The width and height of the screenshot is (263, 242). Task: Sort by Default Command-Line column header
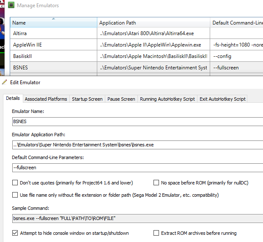click(x=236, y=22)
